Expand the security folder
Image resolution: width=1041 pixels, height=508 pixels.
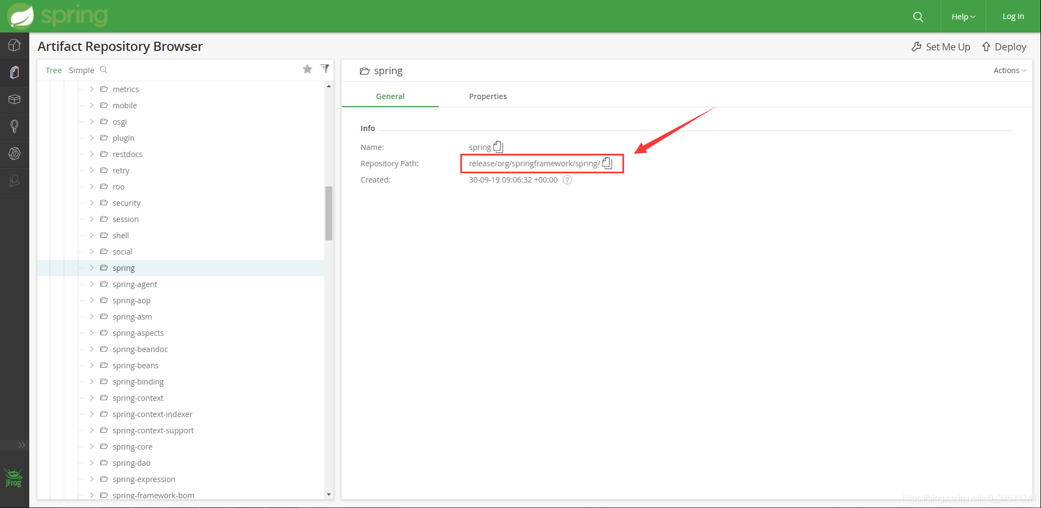[x=92, y=203]
